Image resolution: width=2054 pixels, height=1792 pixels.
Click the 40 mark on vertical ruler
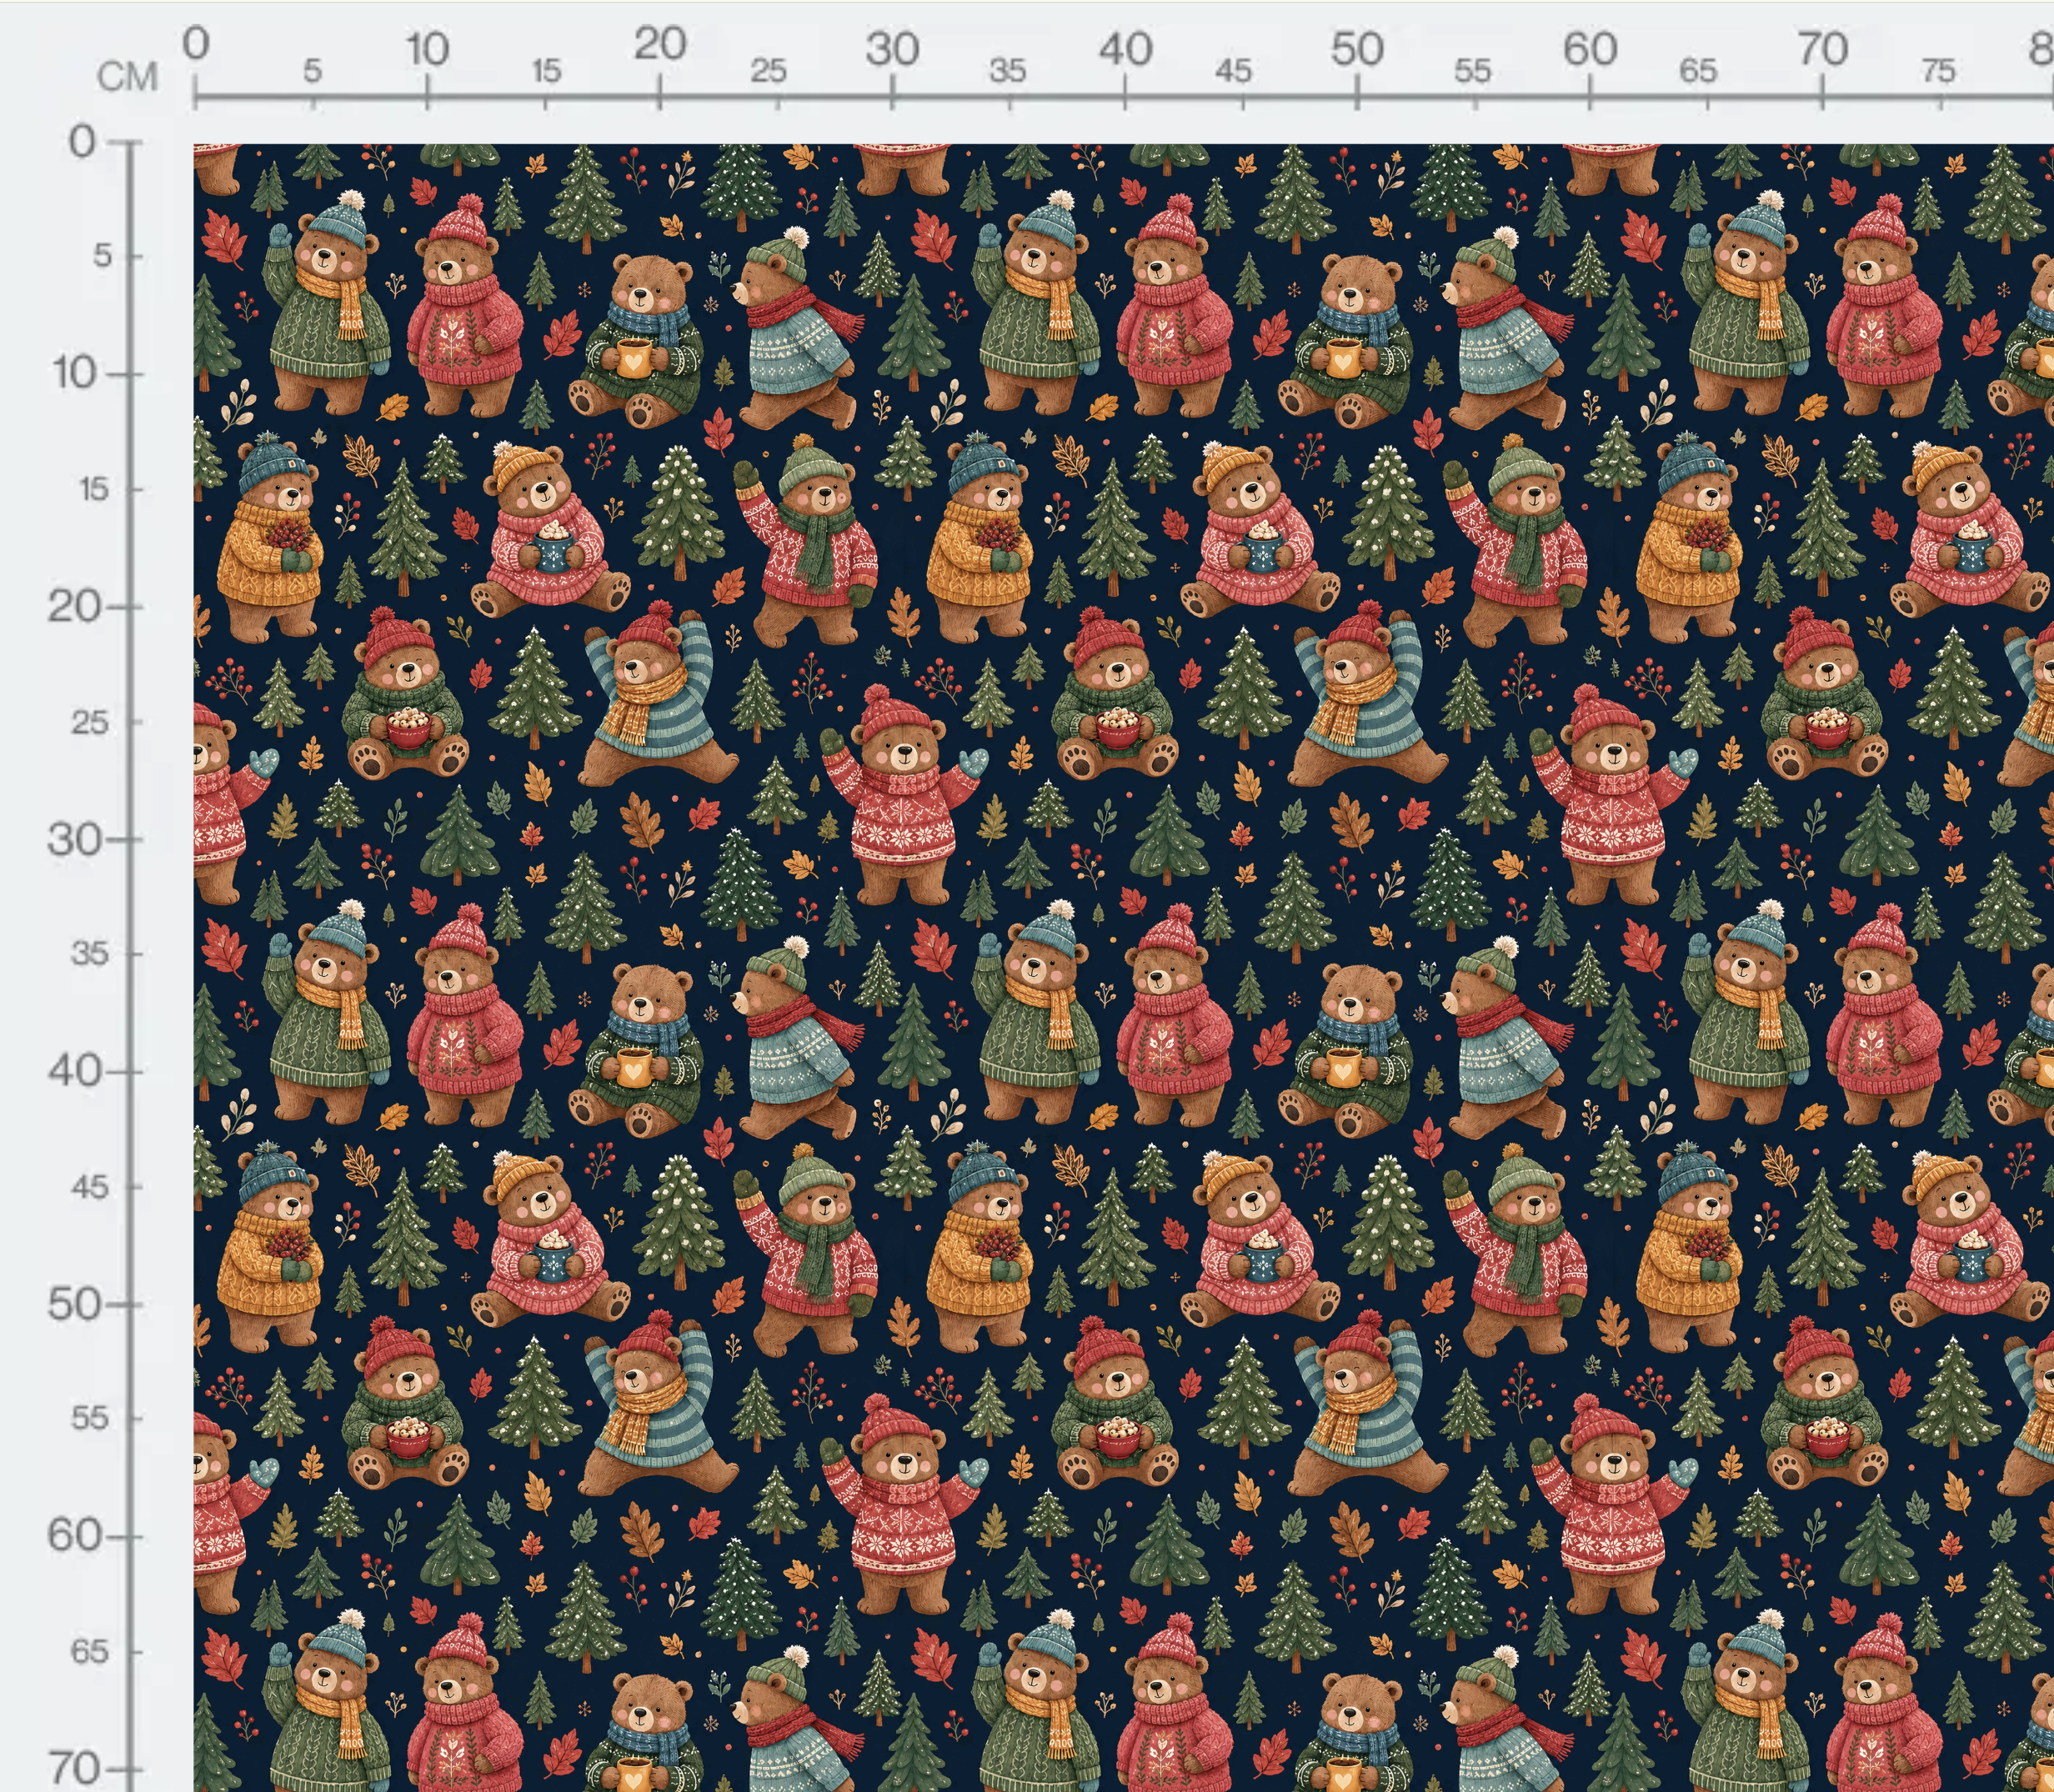[x=74, y=1071]
